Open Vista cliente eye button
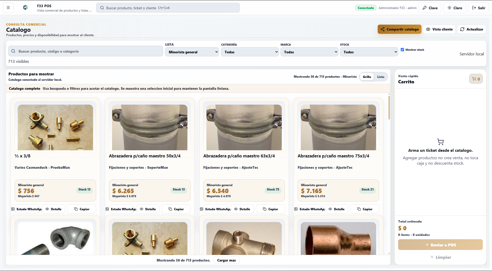Image resolution: width=492 pixels, height=271 pixels. pyautogui.click(x=439, y=29)
